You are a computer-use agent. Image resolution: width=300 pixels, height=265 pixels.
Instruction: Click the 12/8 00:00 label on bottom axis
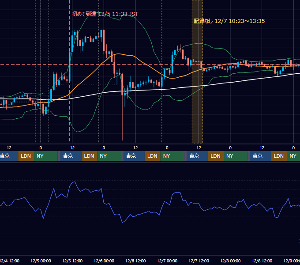230,261
